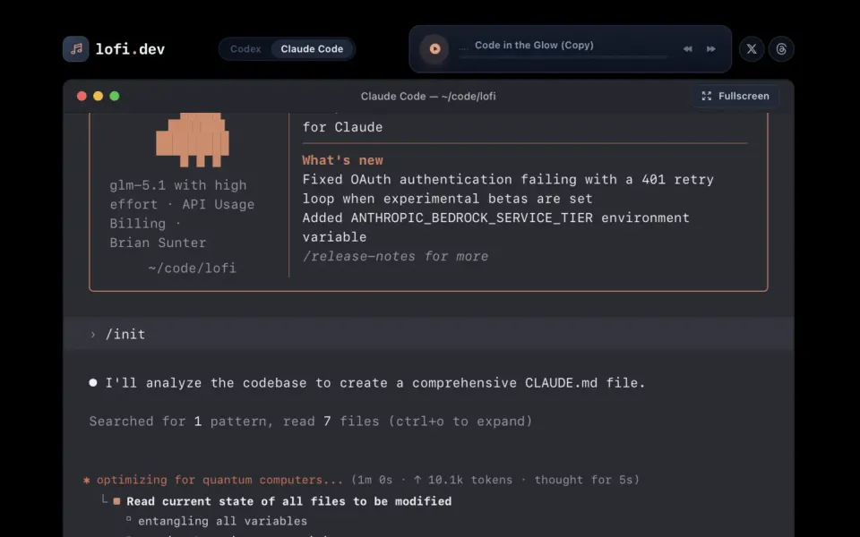Click the yellow minimize window dot

pyautogui.click(x=99, y=96)
